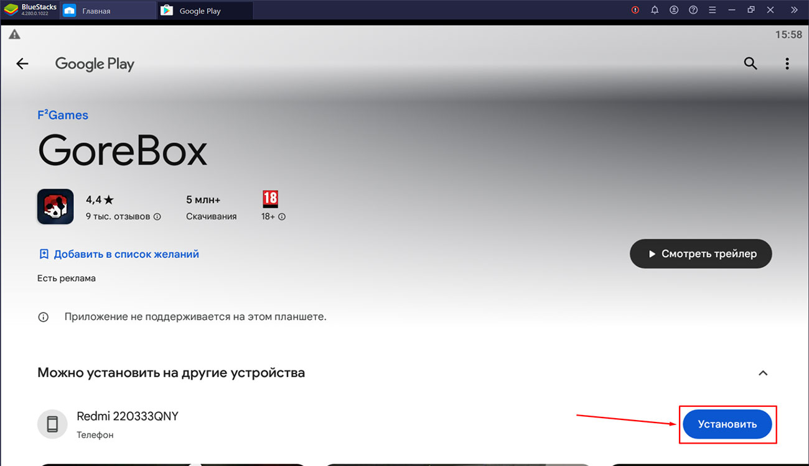Screen dimensions: 809x466
Task: Open the BlueStacks hamburger menu
Action: (713, 10)
